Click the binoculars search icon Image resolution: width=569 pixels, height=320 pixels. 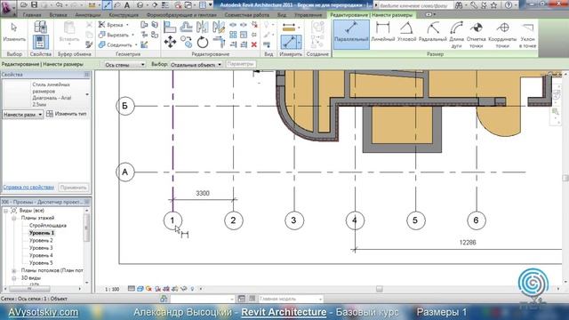(x=459, y=5)
